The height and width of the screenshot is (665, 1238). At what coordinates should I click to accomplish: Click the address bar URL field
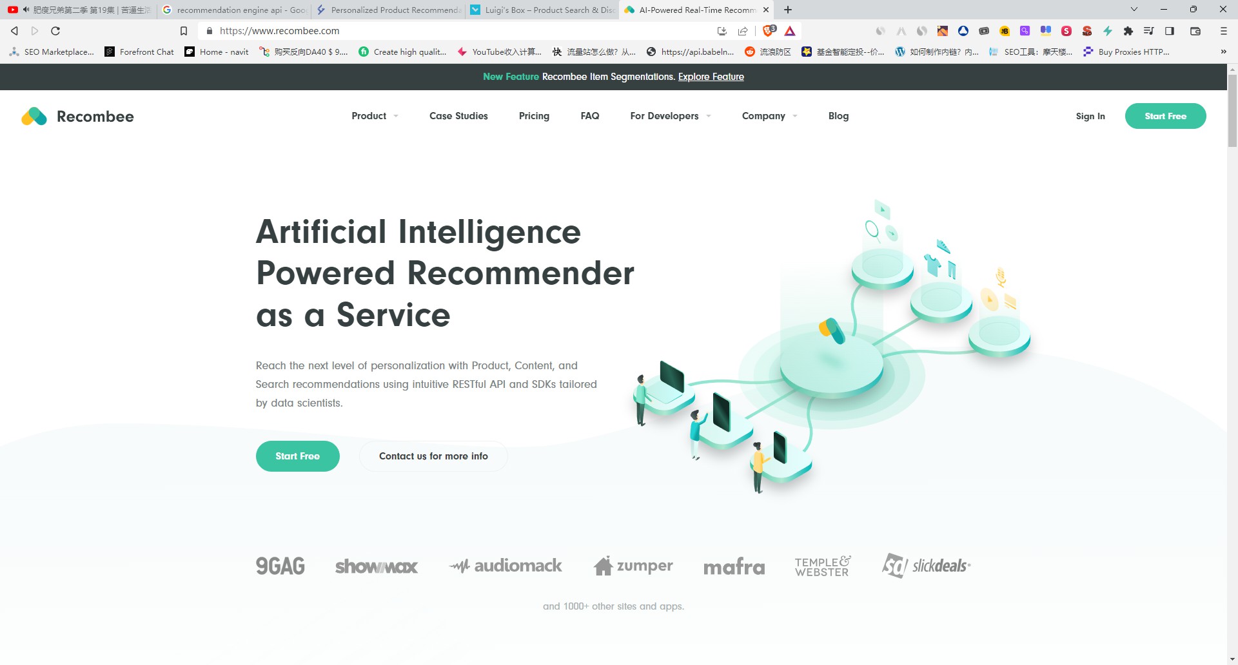point(464,31)
